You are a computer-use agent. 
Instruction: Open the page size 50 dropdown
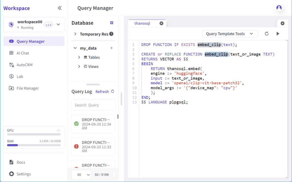pyautogui.click(x=81, y=175)
